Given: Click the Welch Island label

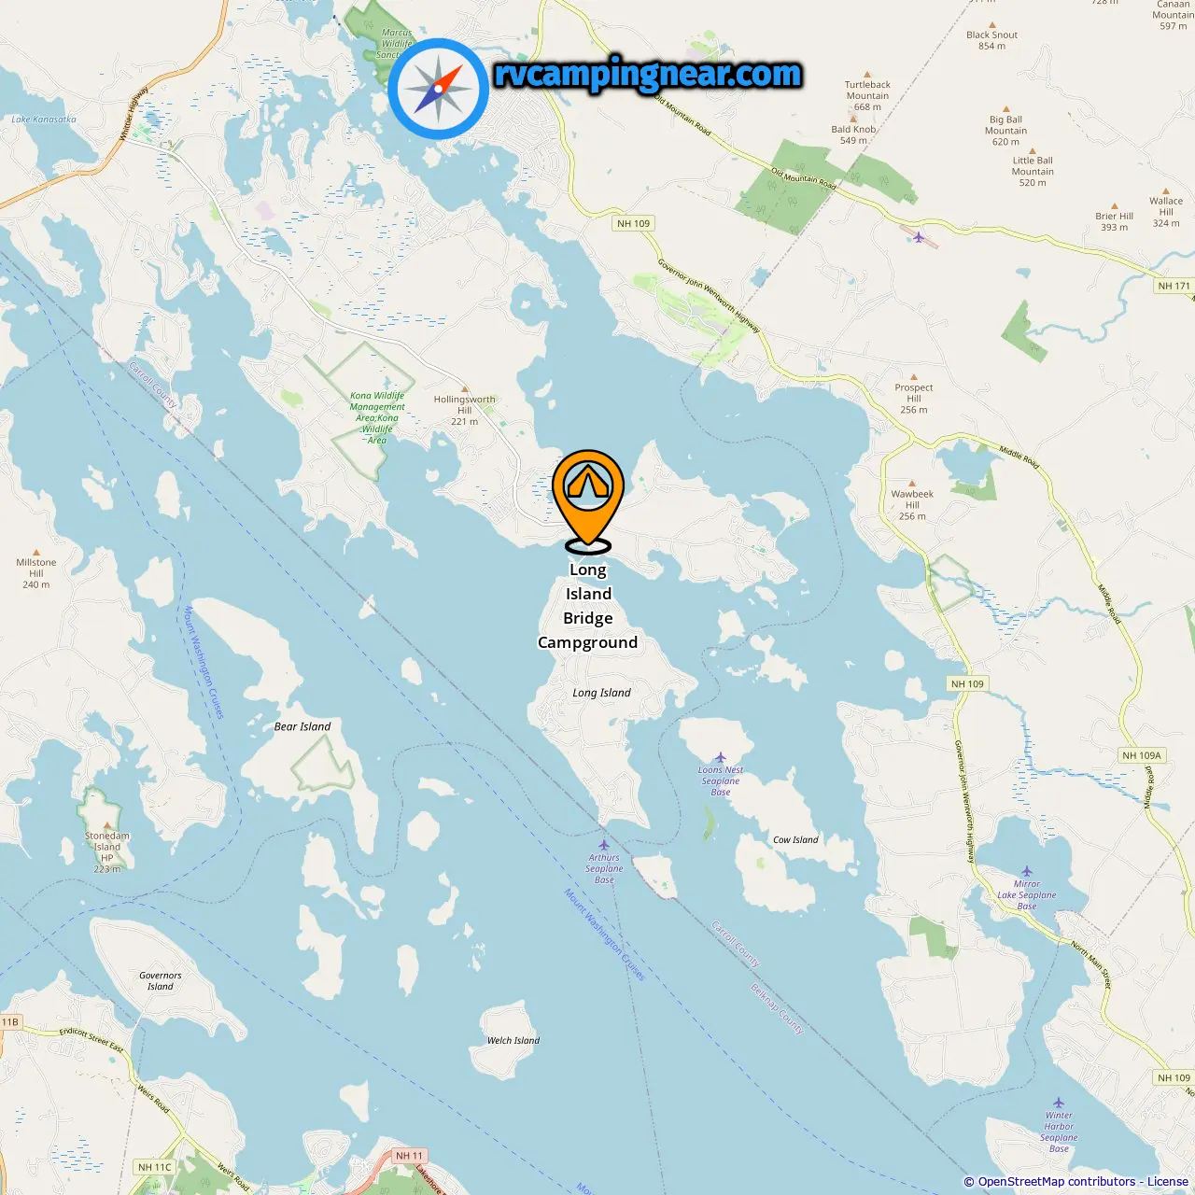Looking at the screenshot, I should click(513, 1040).
